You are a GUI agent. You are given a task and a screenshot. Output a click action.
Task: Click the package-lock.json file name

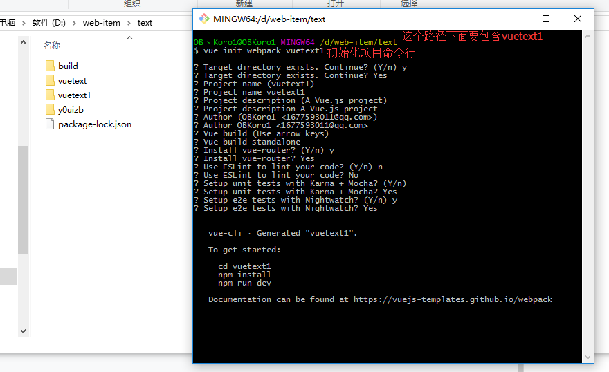coord(95,124)
